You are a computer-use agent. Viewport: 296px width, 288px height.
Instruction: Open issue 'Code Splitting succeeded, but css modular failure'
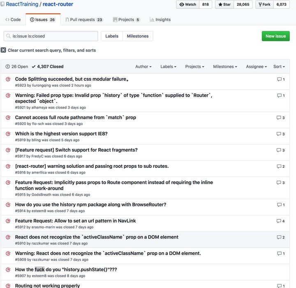(72, 79)
